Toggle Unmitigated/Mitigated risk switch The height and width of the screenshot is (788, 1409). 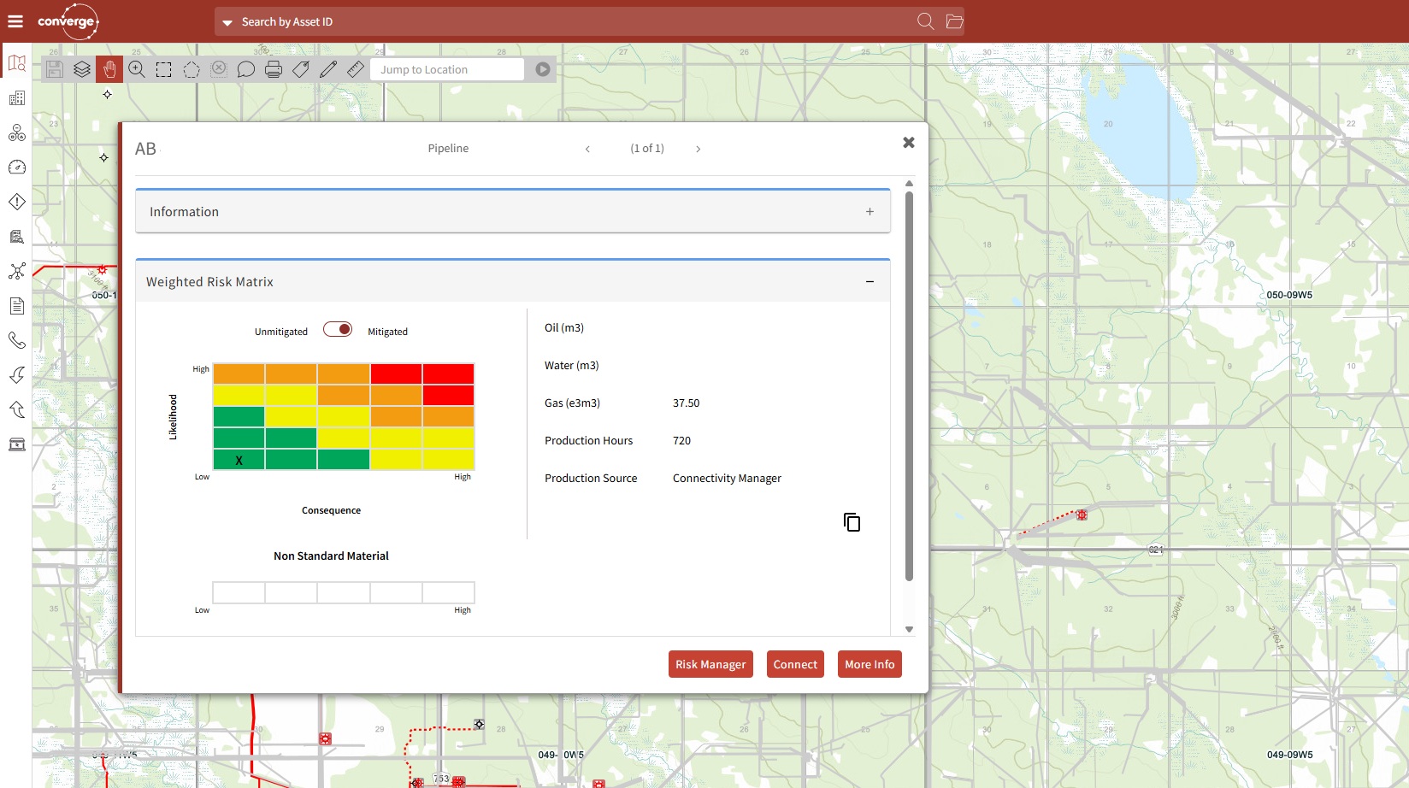point(338,330)
